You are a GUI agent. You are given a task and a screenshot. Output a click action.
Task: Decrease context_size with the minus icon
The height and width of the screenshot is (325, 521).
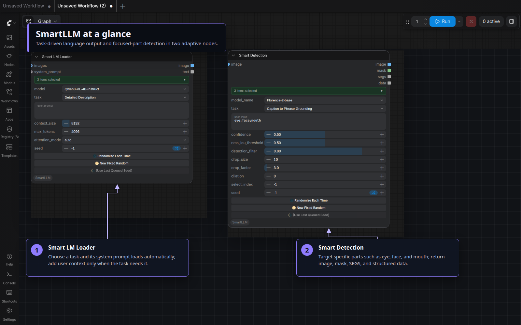[x=66, y=123]
